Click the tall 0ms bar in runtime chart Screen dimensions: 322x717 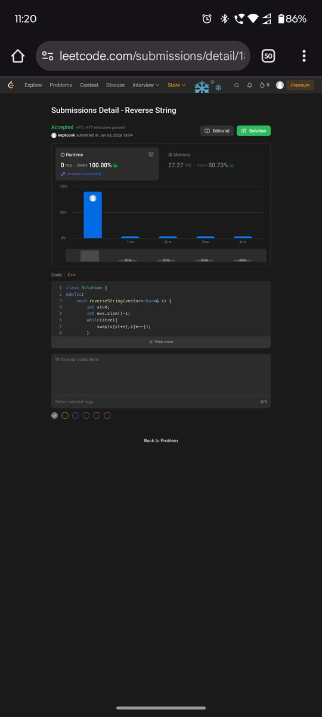click(92, 215)
